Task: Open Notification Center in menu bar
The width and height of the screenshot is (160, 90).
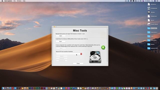Action: [157, 1]
